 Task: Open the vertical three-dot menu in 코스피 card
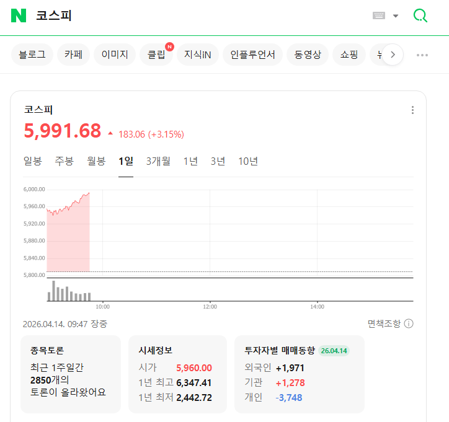(412, 110)
